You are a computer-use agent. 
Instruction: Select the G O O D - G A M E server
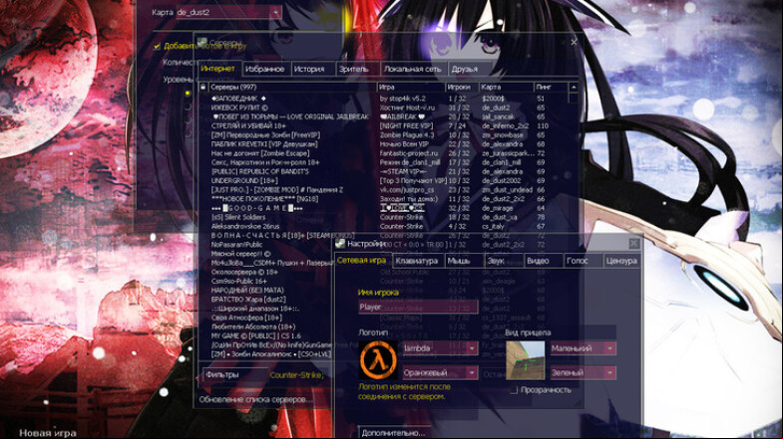click(x=383, y=208)
